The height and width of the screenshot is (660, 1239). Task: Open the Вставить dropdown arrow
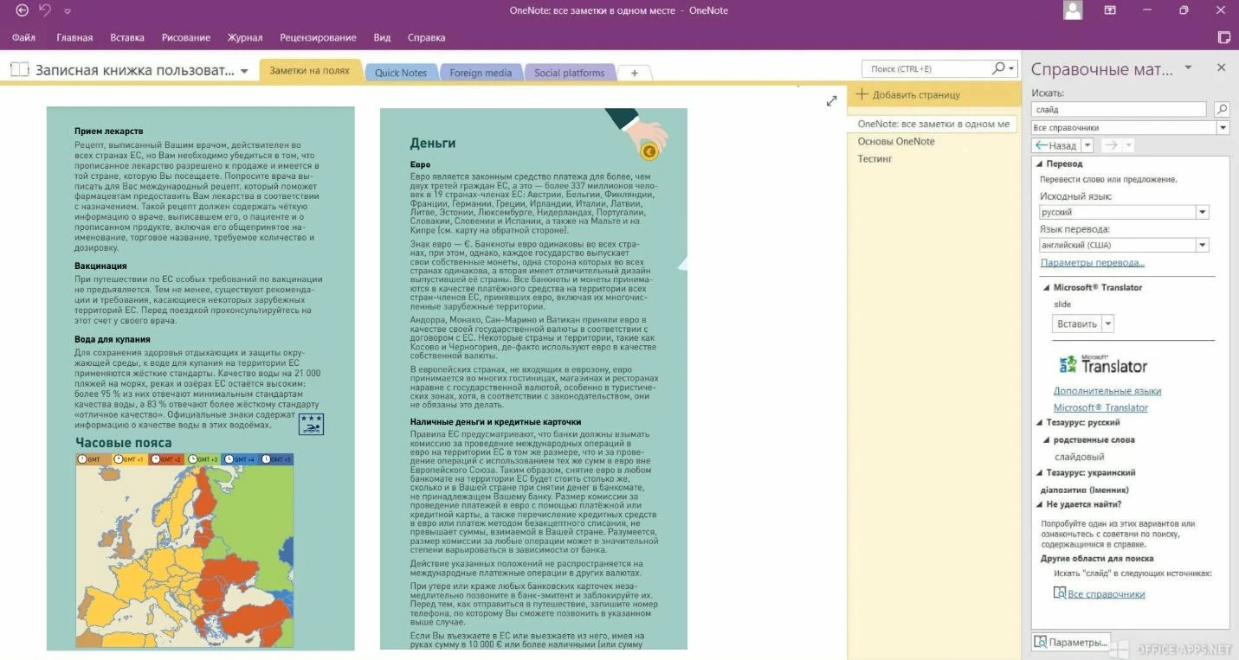click(x=1107, y=324)
